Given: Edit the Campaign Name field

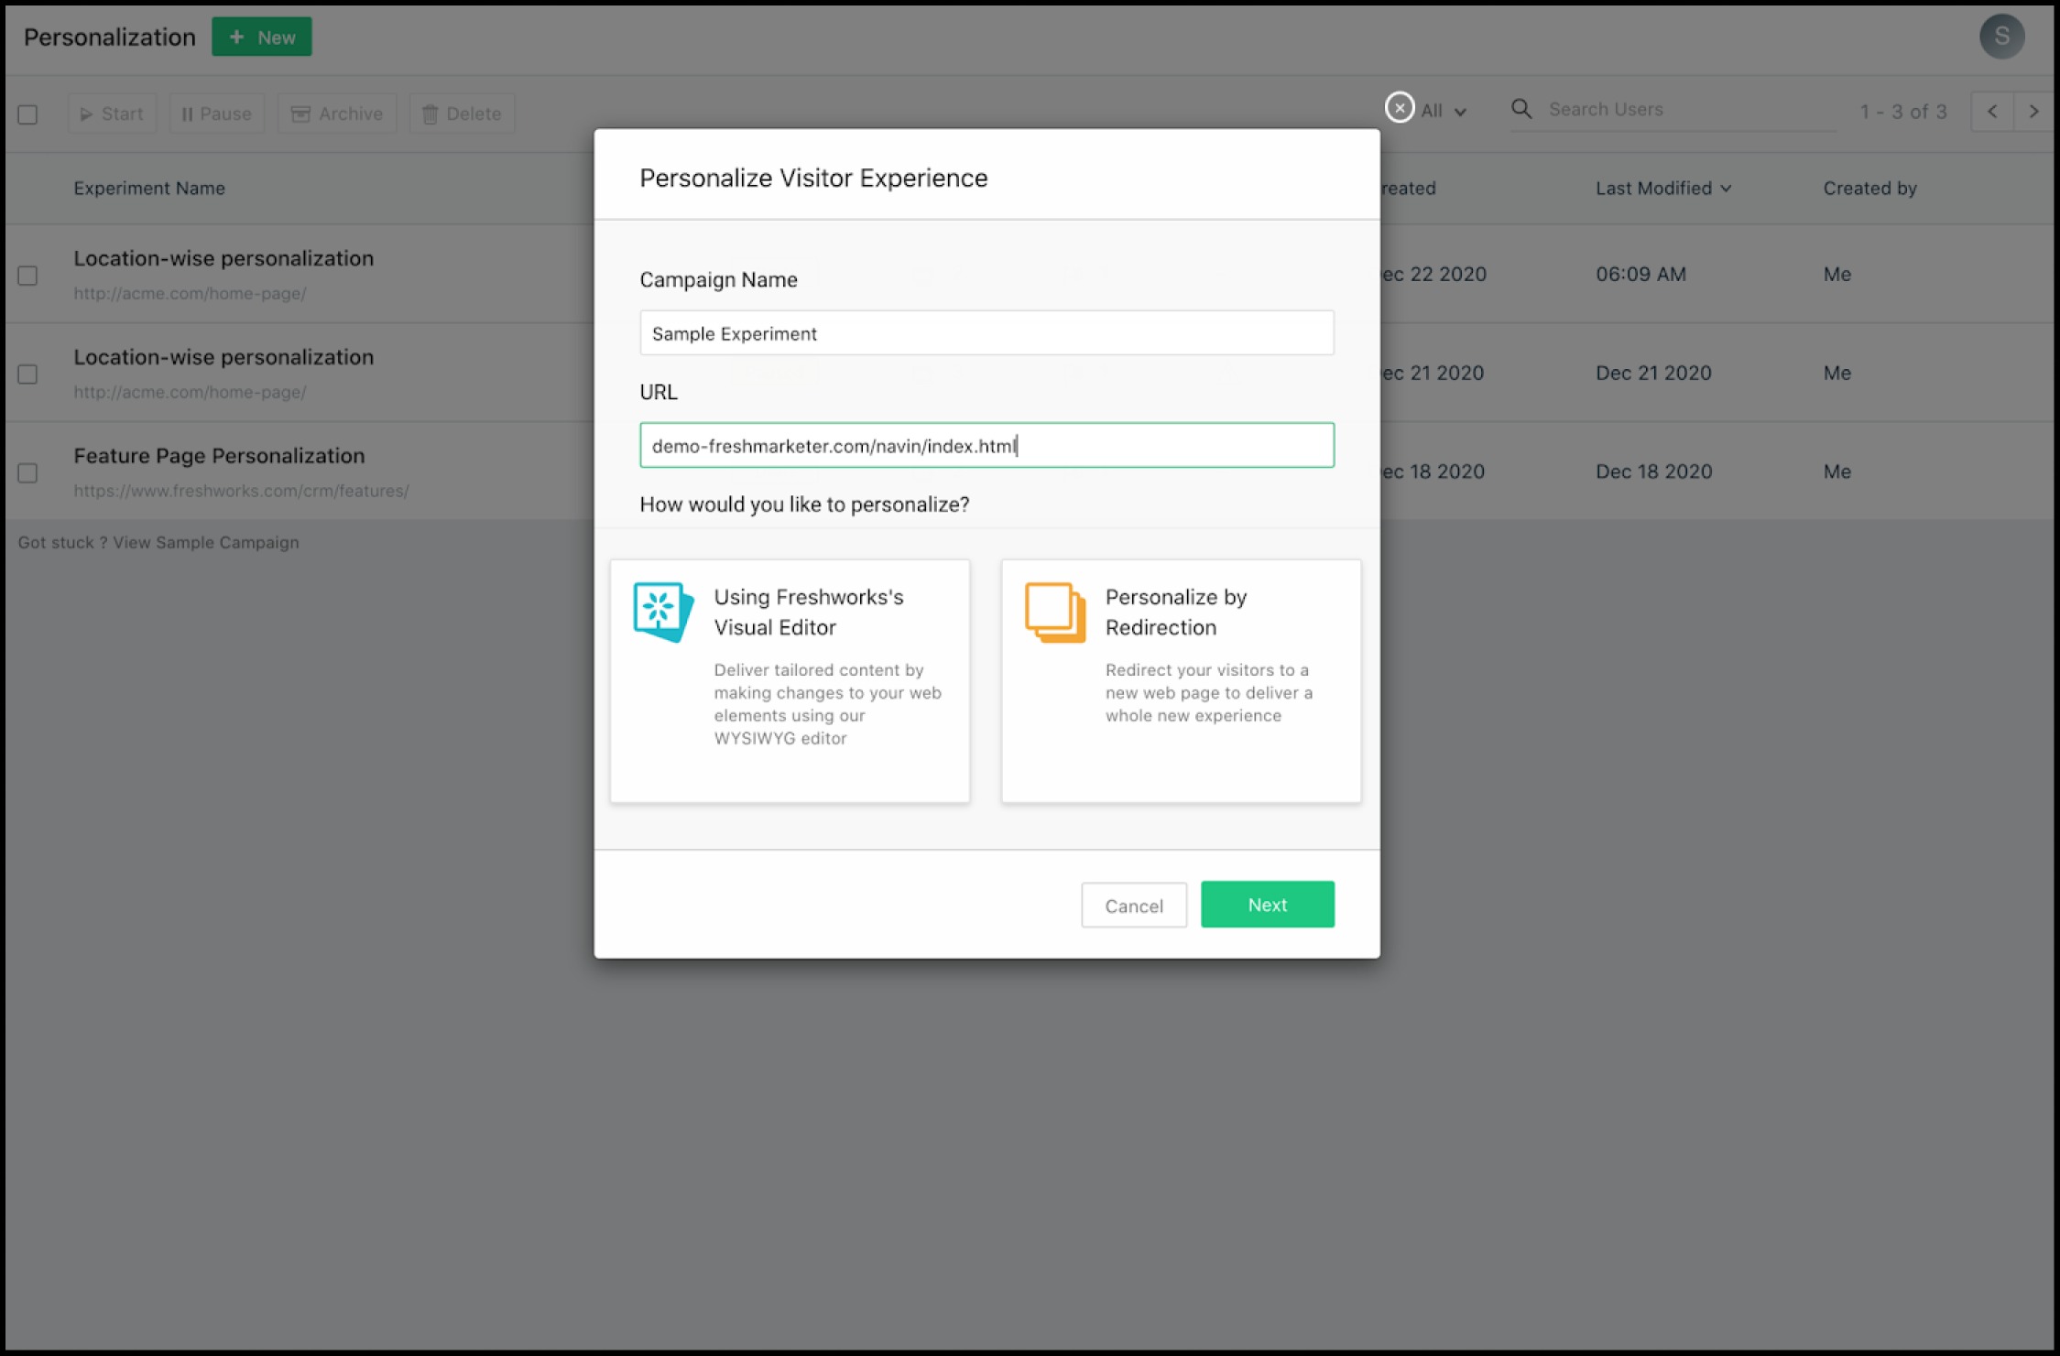Looking at the screenshot, I should (986, 333).
